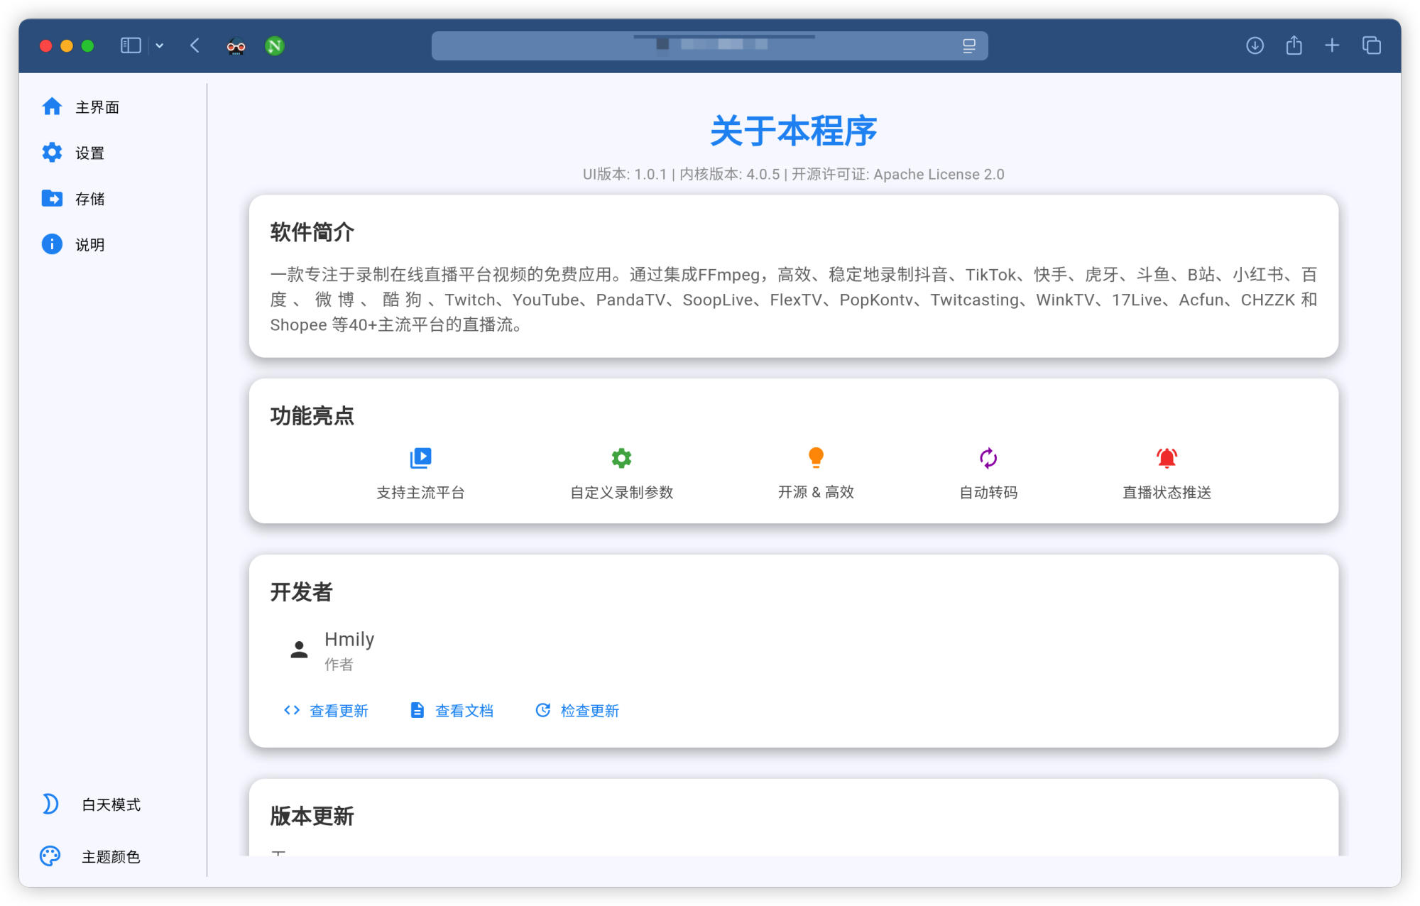1420x906 pixels.
Task: Click the green gear 自定义录制参数 icon
Action: [x=622, y=458]
